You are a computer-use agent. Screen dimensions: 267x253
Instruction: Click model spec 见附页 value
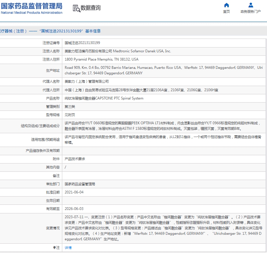pos(70,115)
